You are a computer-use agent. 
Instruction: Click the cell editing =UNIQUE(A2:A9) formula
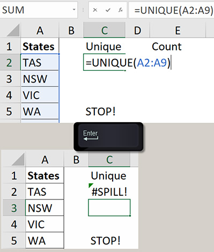105,63
